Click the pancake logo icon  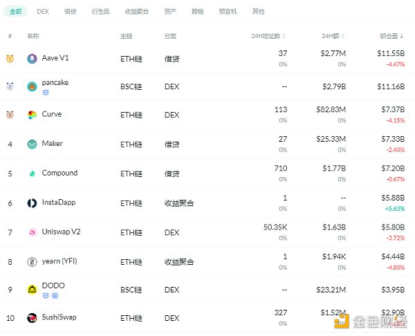click(32, 86)
